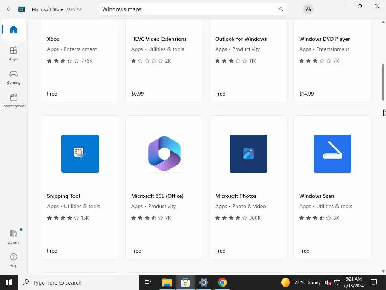
Task: Open the Snipping Tool title text
Action: tap(63, 196)
